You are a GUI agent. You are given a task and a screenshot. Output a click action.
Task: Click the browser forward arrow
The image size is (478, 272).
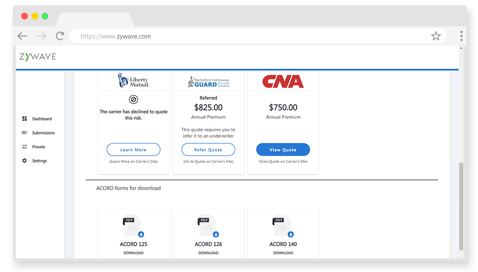(42, 36)
